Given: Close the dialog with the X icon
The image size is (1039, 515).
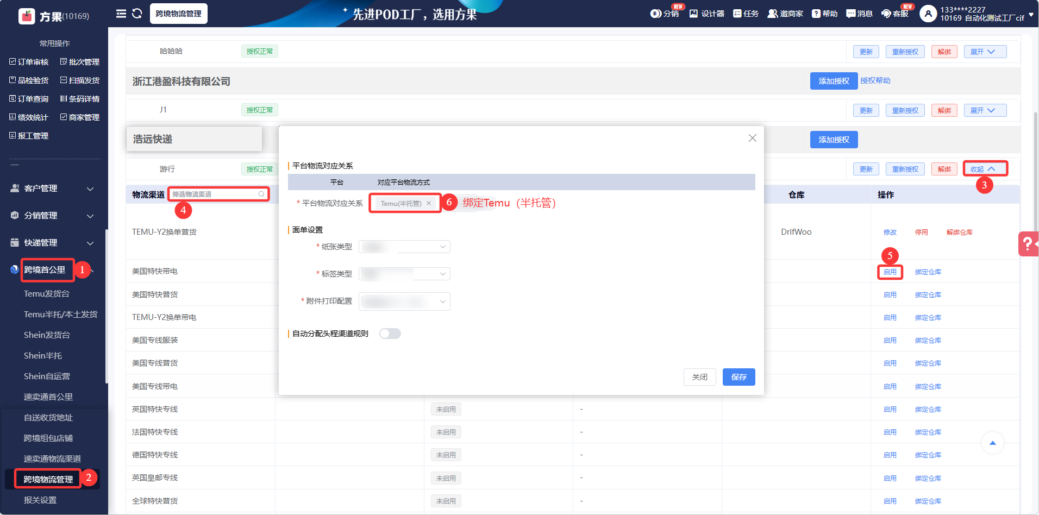Looking at the screenshot, I should pyautogui.click(x=752, y=138).
